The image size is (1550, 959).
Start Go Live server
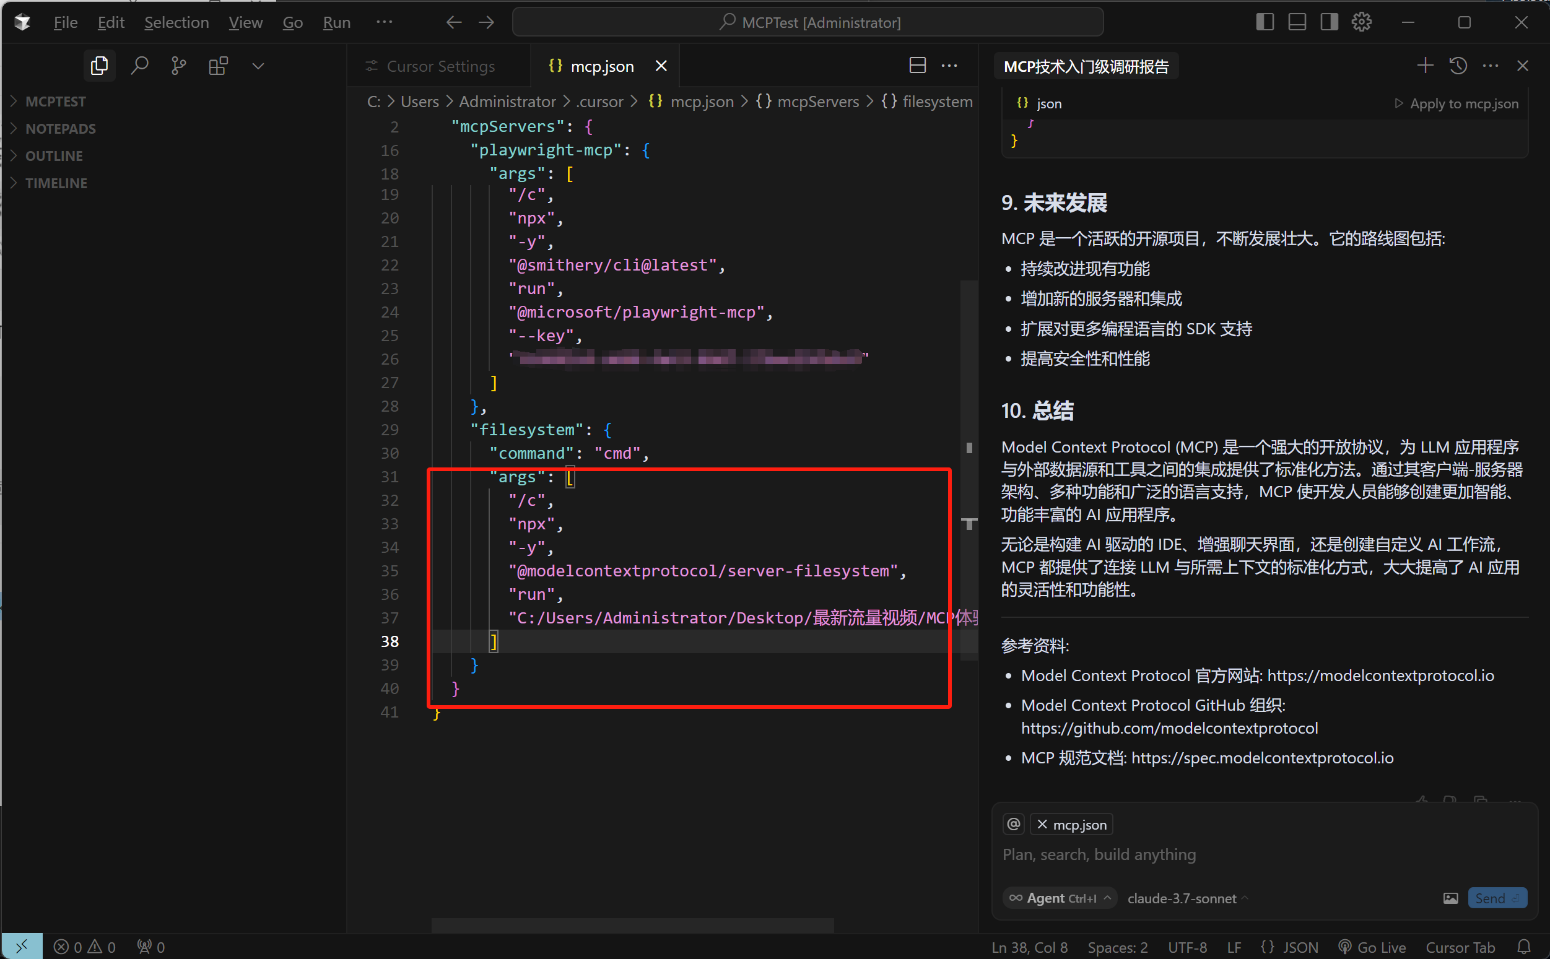click(1372, 948)
